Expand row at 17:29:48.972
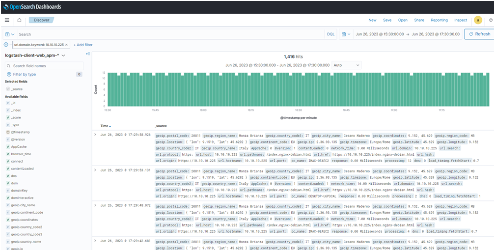This screenshot has width=495, height=251. tap(95, 205)
